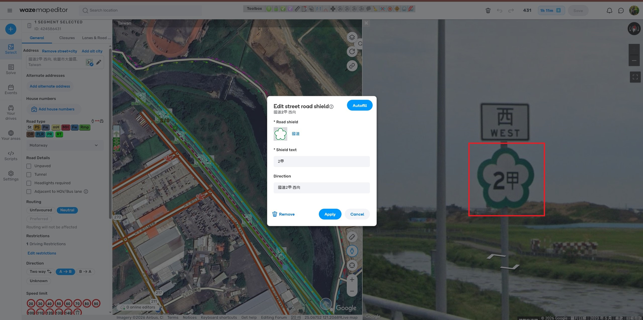The height and width of the screenshot is (320, 643).
Task: Switch to the Closures tab
Action: click(67, 38)
